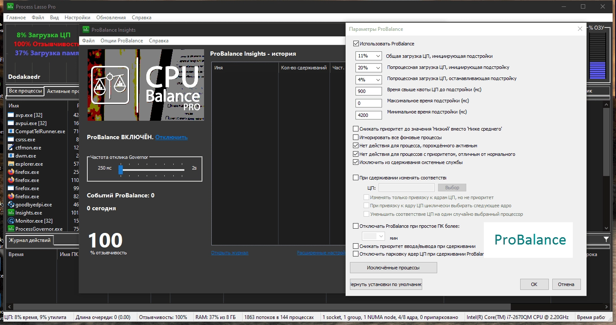Click the Governor response frequency slider handle
Viewport: 616px width, 325px height.
pyautogui.click(x=121, y=170)
